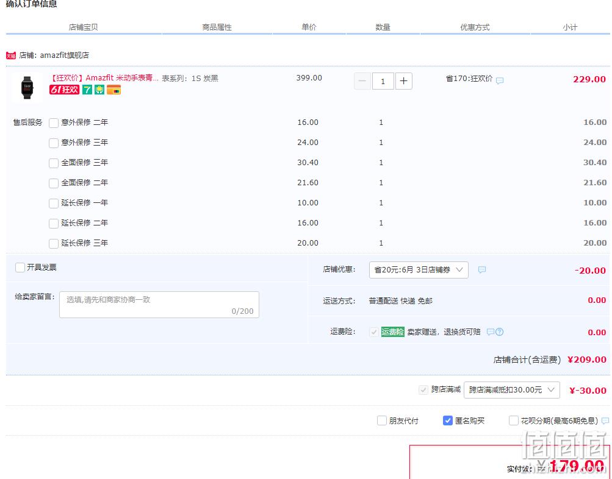Screen dimensions: 612x479
Task: Uncheck 匿名购买 anonymous purchase
Action: click(x=448, y=420)
